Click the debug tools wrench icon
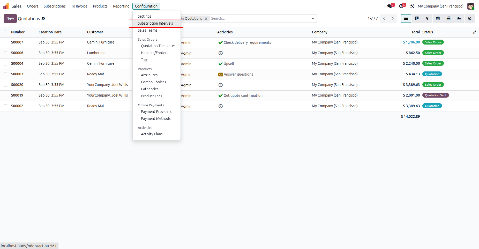This screenshot has height=249, width=479. (x=412, y=6)
